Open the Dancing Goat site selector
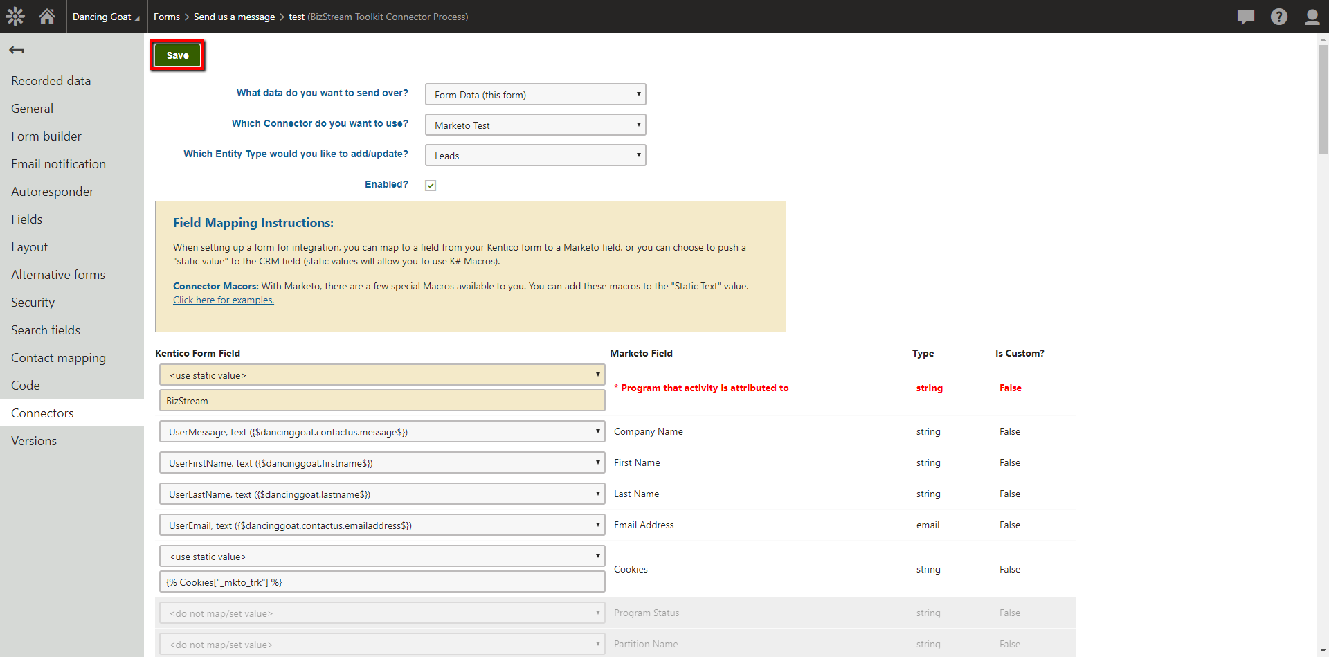The width and height of the screenshot is (1329, 657). (x=105, y=17)
